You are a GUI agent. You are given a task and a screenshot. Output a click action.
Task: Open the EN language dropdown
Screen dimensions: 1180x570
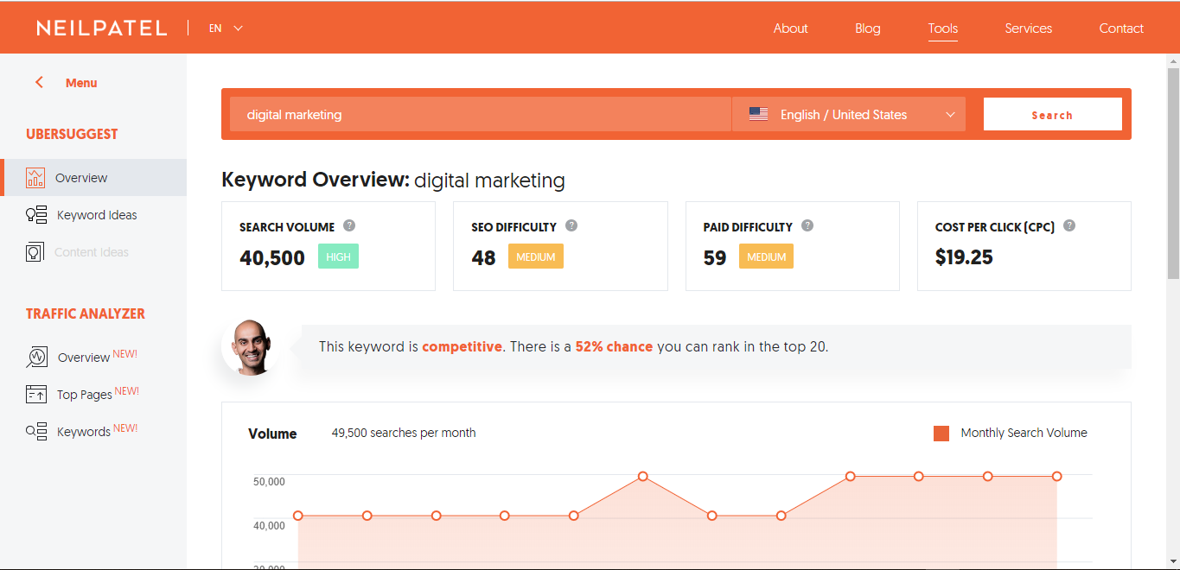[x=226, y=28]
